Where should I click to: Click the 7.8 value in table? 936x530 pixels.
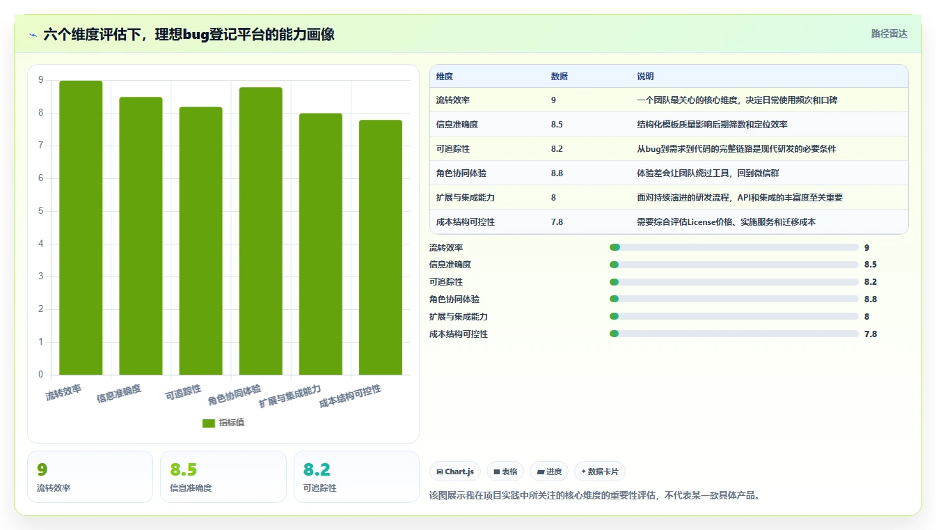pyautogui.click(x=557, y=222)
